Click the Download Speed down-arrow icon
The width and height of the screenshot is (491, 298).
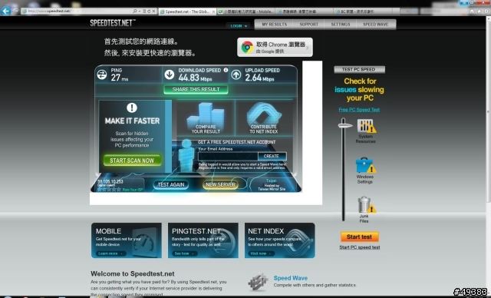click(x=170, y=74)
